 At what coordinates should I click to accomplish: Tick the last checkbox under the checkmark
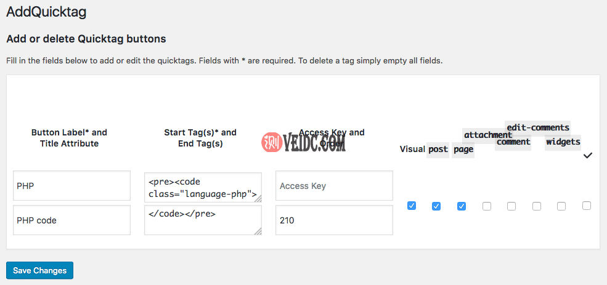[x=587, y=206]
